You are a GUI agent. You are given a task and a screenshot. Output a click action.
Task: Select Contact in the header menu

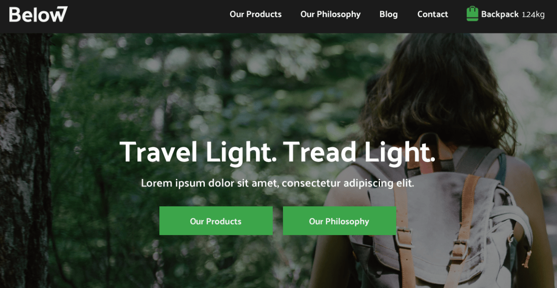pos(432,14)
